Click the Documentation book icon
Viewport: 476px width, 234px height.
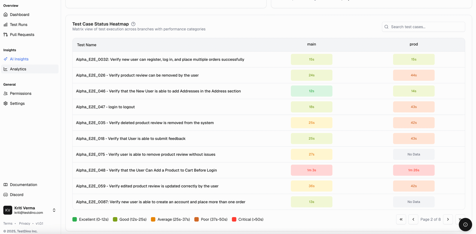coord(5,185)
